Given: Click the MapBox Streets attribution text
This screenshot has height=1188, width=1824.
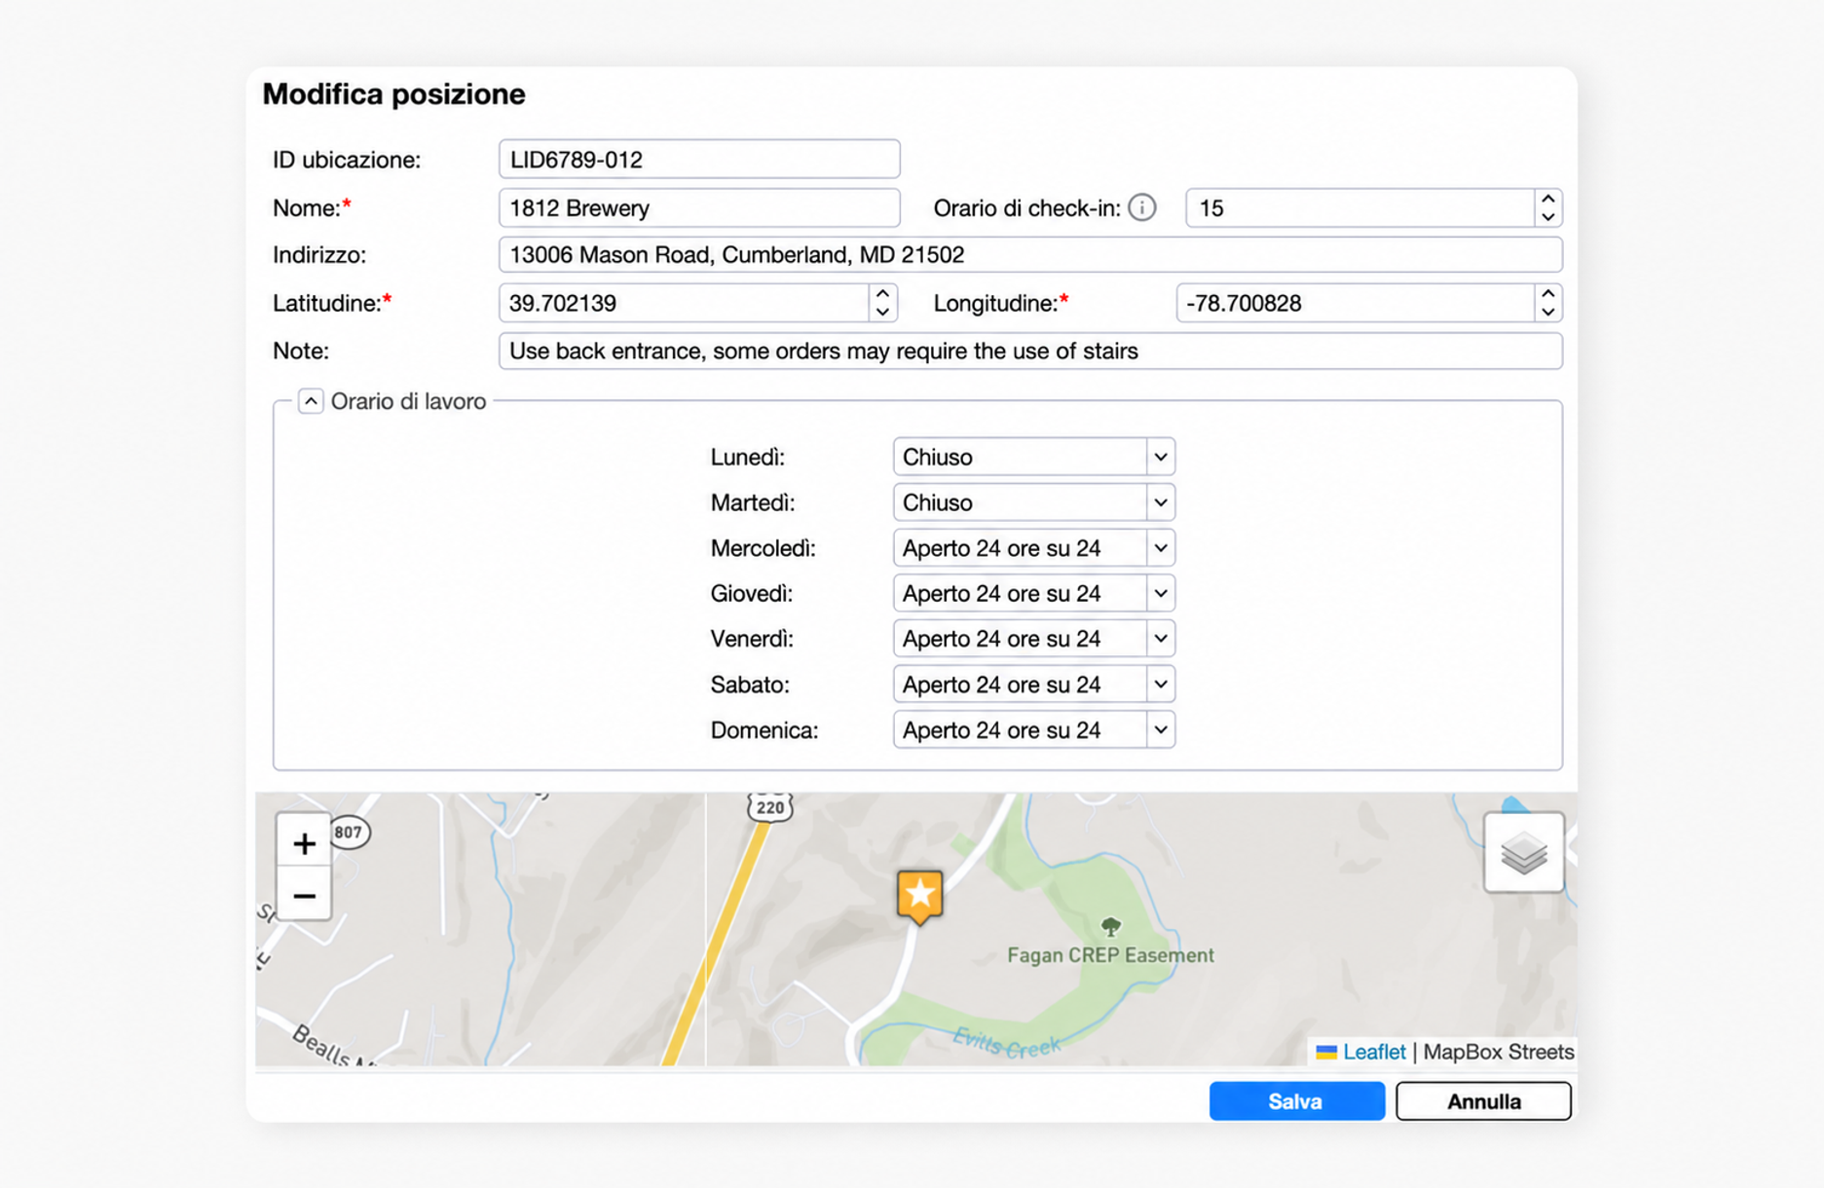Looking at the screenshot, I should 1498,1052.
